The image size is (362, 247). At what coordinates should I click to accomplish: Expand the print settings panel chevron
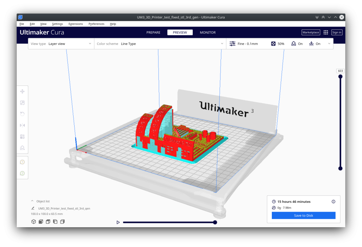[329, 43]
